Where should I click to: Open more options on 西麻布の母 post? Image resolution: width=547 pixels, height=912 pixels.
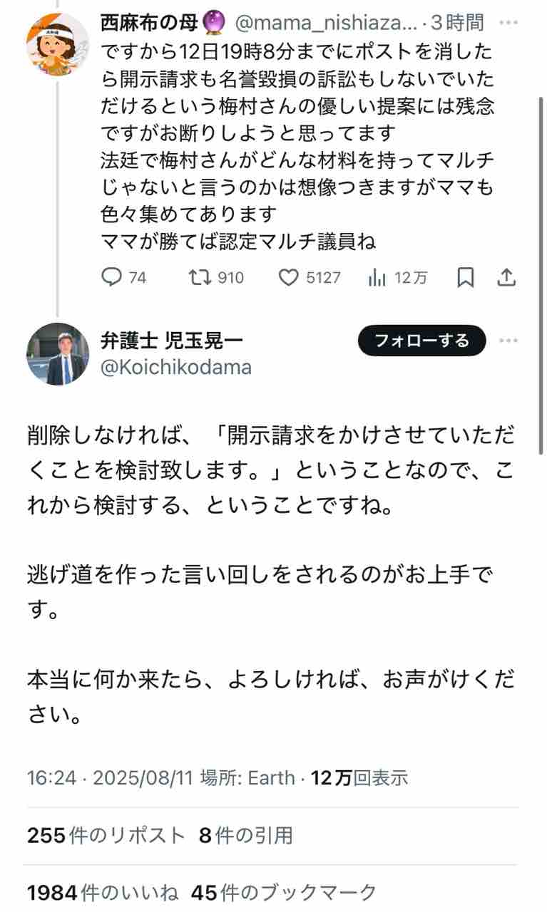pyautogui.click(x=508, y=23)
